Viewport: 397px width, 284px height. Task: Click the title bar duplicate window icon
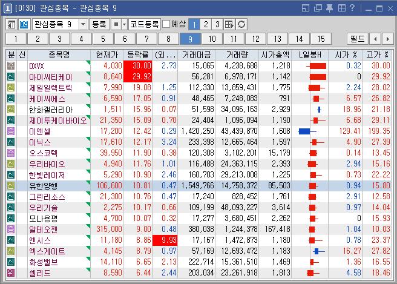[318, 8]
